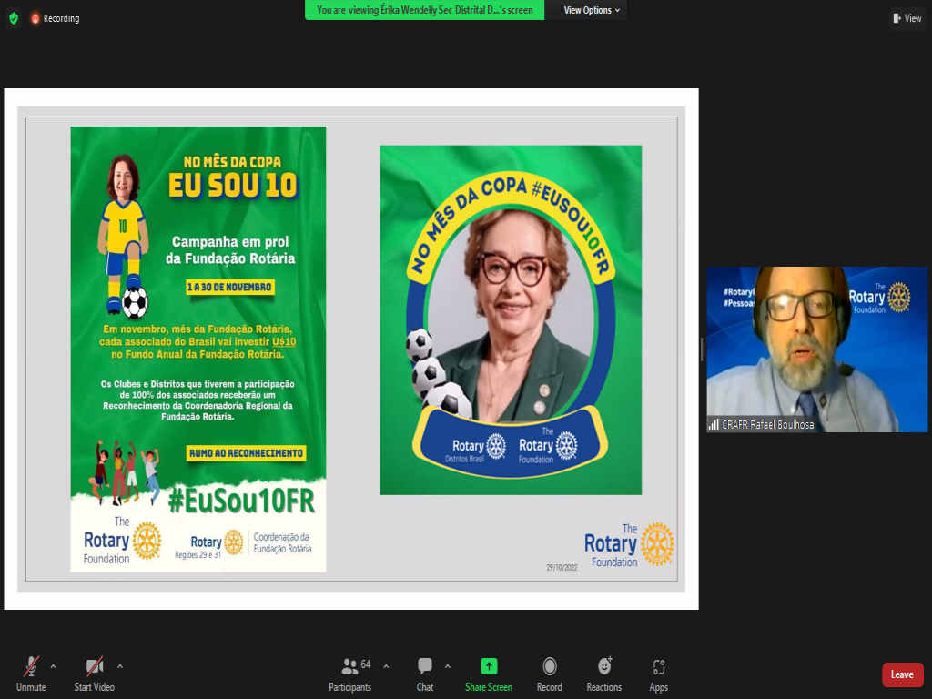Click the green encryption shield icon

[13, 18]
